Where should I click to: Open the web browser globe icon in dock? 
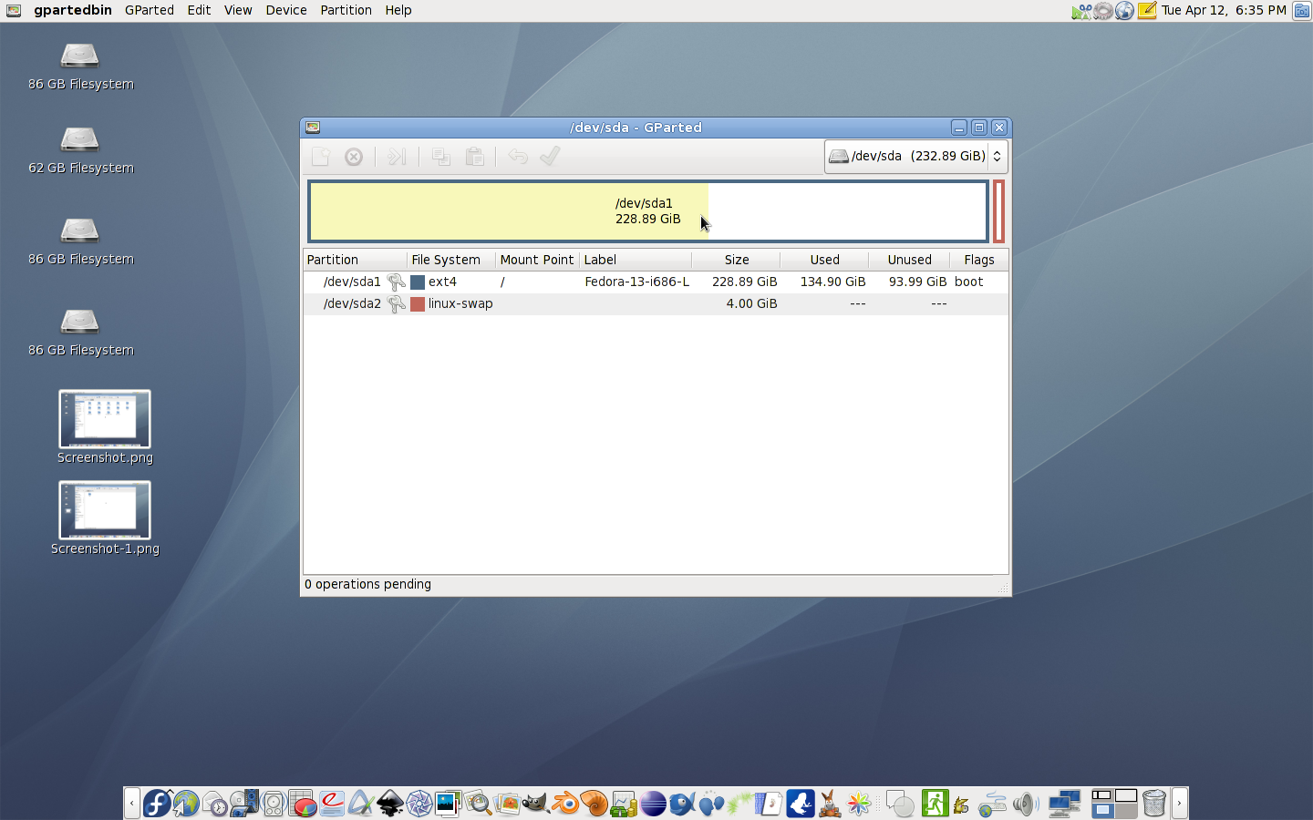(x=186, y=803)
